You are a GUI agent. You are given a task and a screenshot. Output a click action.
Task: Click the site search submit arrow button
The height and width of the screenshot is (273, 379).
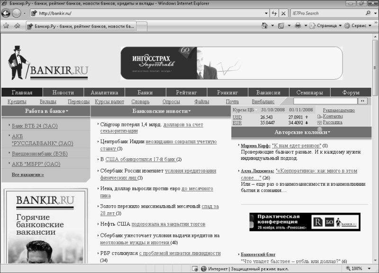pos(362,101)
